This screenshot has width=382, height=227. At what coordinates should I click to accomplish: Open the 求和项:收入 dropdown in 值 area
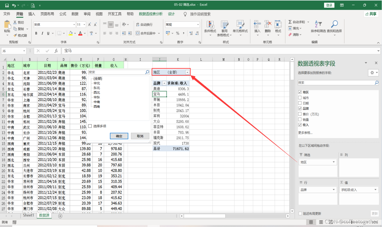pos(375,190)
